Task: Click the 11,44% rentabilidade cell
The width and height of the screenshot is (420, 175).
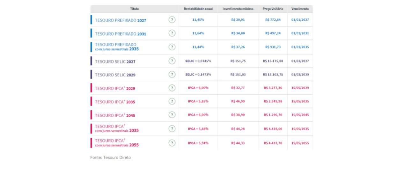Action: pyautogui.click(x=198, y=47)
